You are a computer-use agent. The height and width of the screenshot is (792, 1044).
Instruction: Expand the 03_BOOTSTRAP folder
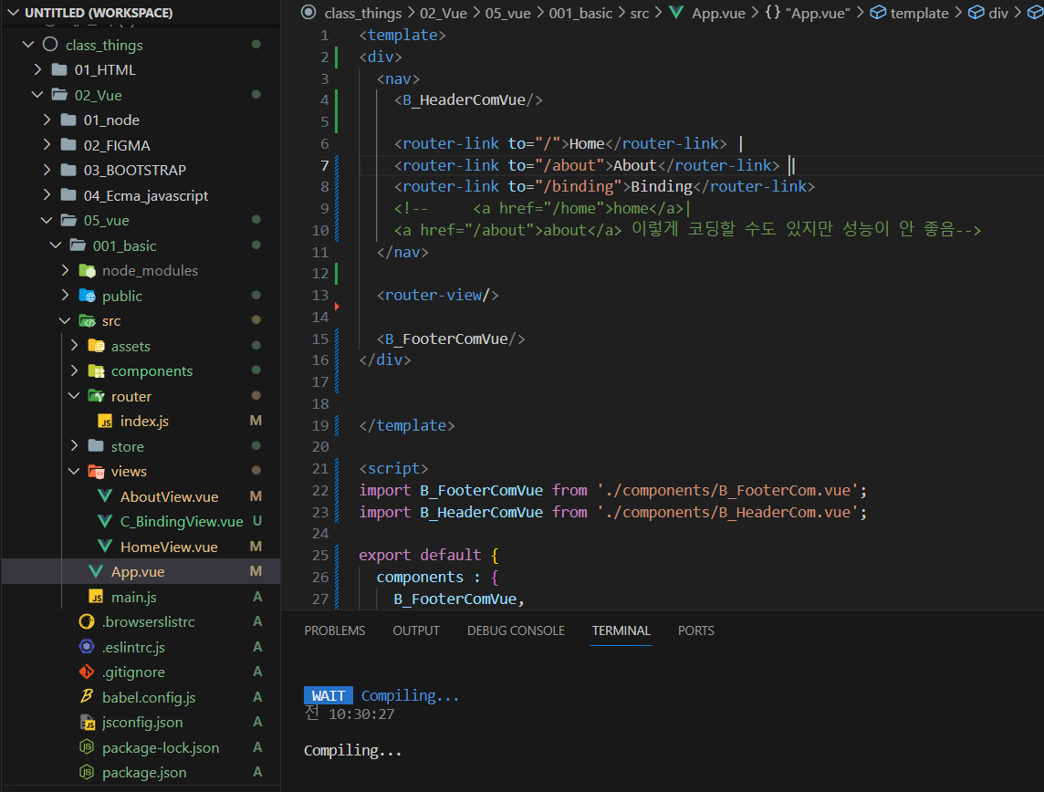coord(47,170)
